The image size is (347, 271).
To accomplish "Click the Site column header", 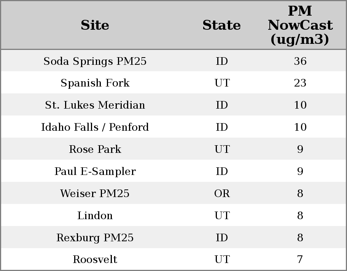I will coord(95,26).
